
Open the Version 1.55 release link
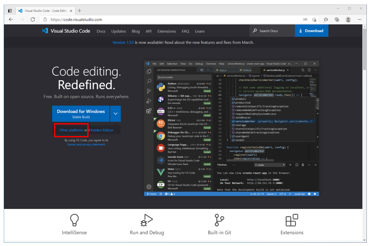(x=123, y=42)
